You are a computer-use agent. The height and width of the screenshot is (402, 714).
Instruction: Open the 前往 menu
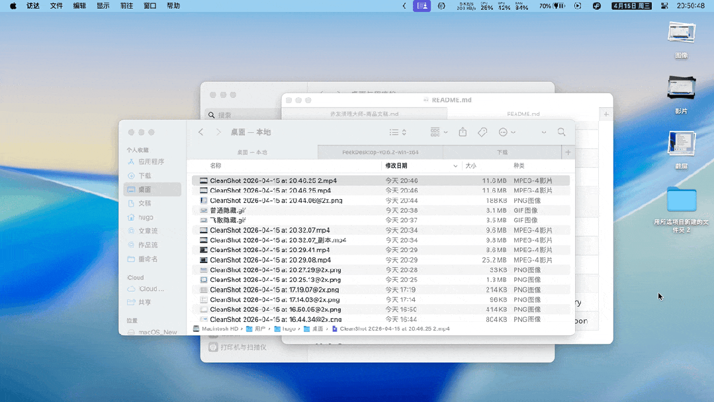coord(126,6)
